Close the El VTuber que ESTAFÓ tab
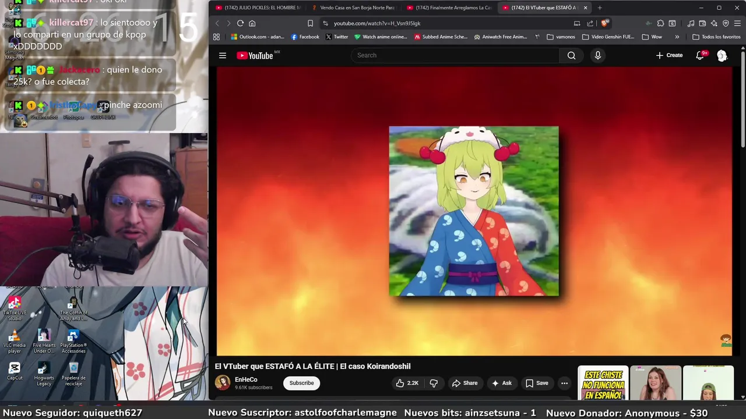This screenshot has width=746, height=419. click(585, 8)
